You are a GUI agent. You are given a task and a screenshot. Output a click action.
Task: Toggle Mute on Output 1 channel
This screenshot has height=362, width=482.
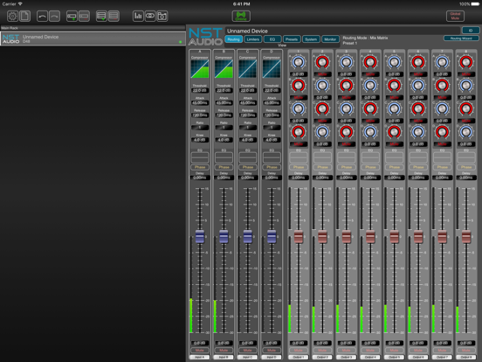click(x=298, y=350)
